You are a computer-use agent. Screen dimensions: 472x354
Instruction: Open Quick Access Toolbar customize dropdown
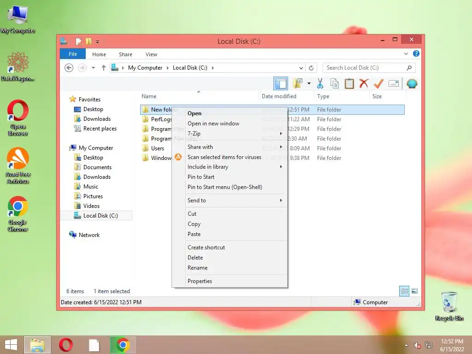pos(97,41)
